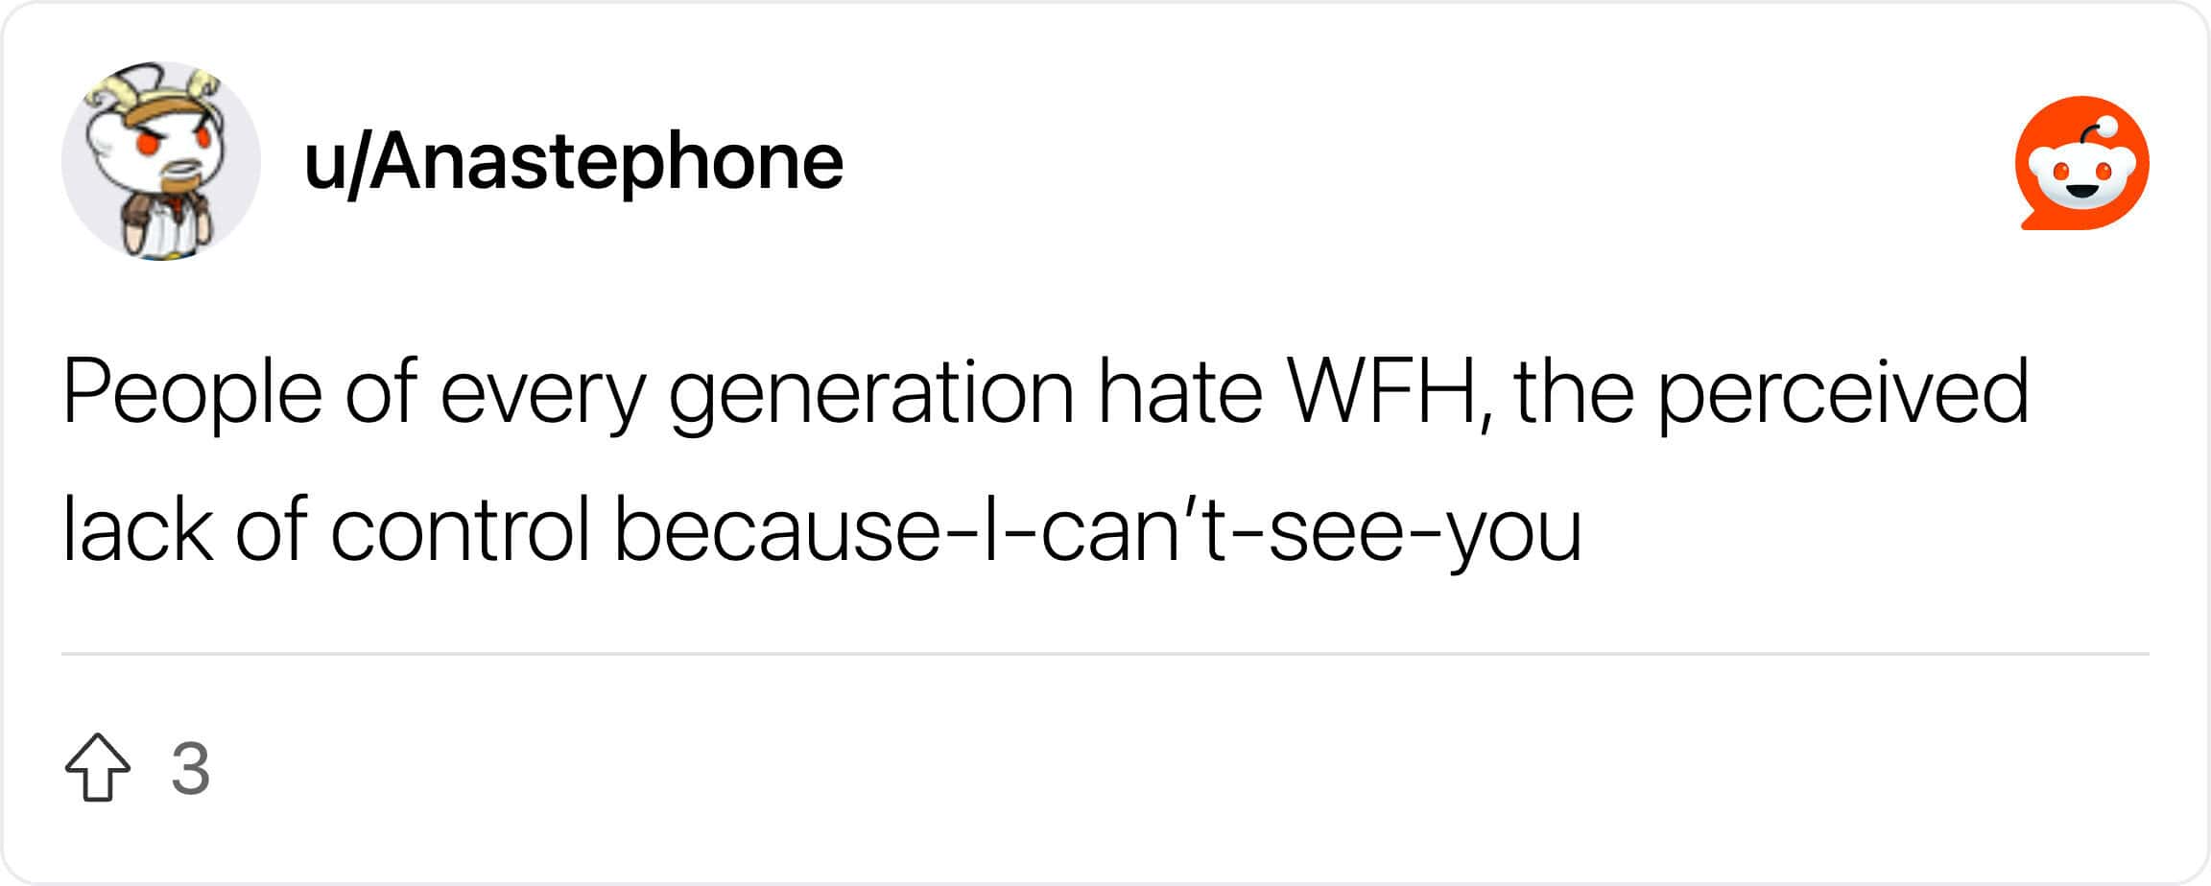Click the comment text starting with People
2211x886 pixels.
1045,460
